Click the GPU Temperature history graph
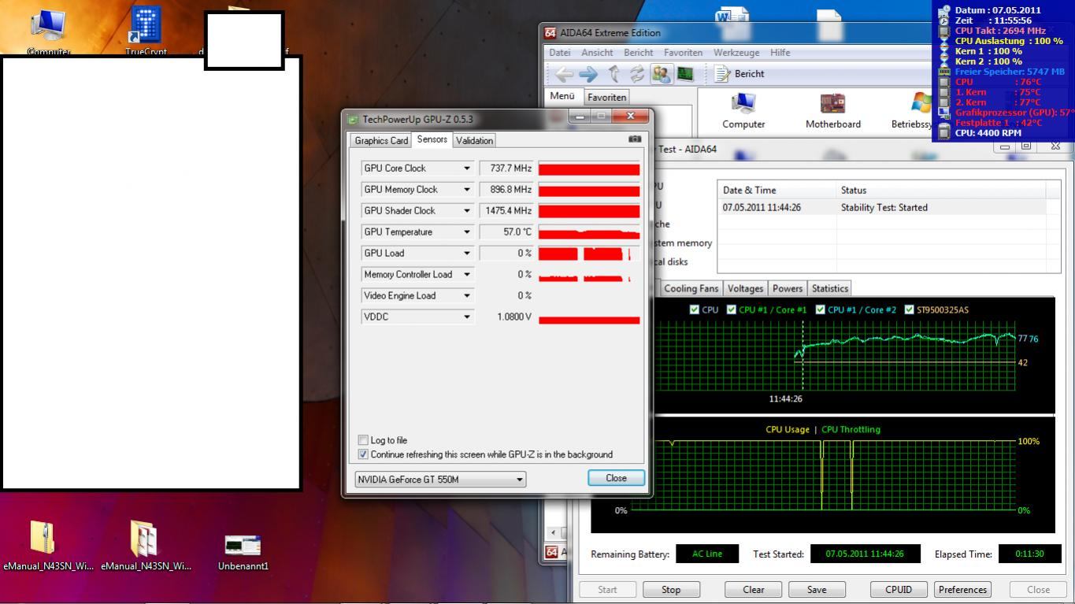Image resolution: width=1075 pixels, height=604 pixels. 589,233
